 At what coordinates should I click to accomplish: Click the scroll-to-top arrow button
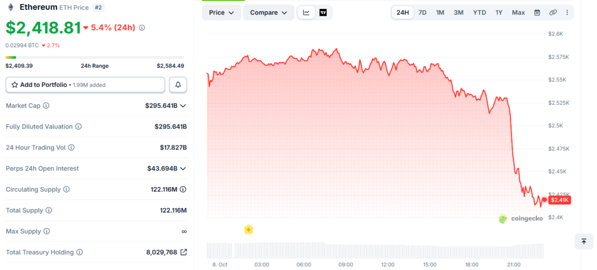coord(584,241)
